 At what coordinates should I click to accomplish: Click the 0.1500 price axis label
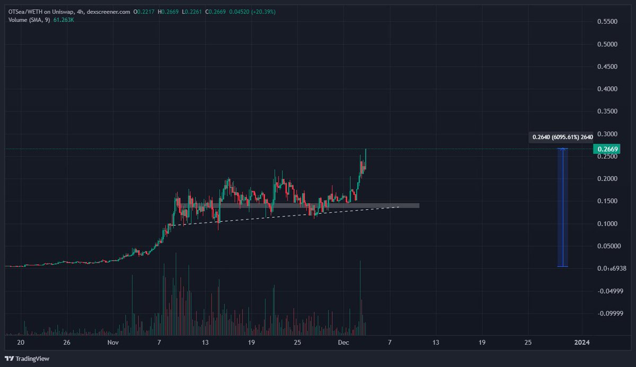[x=607, y=201]
